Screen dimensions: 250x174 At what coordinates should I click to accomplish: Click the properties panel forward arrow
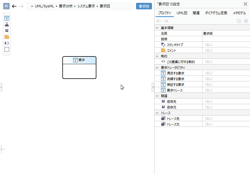[166, 21]
